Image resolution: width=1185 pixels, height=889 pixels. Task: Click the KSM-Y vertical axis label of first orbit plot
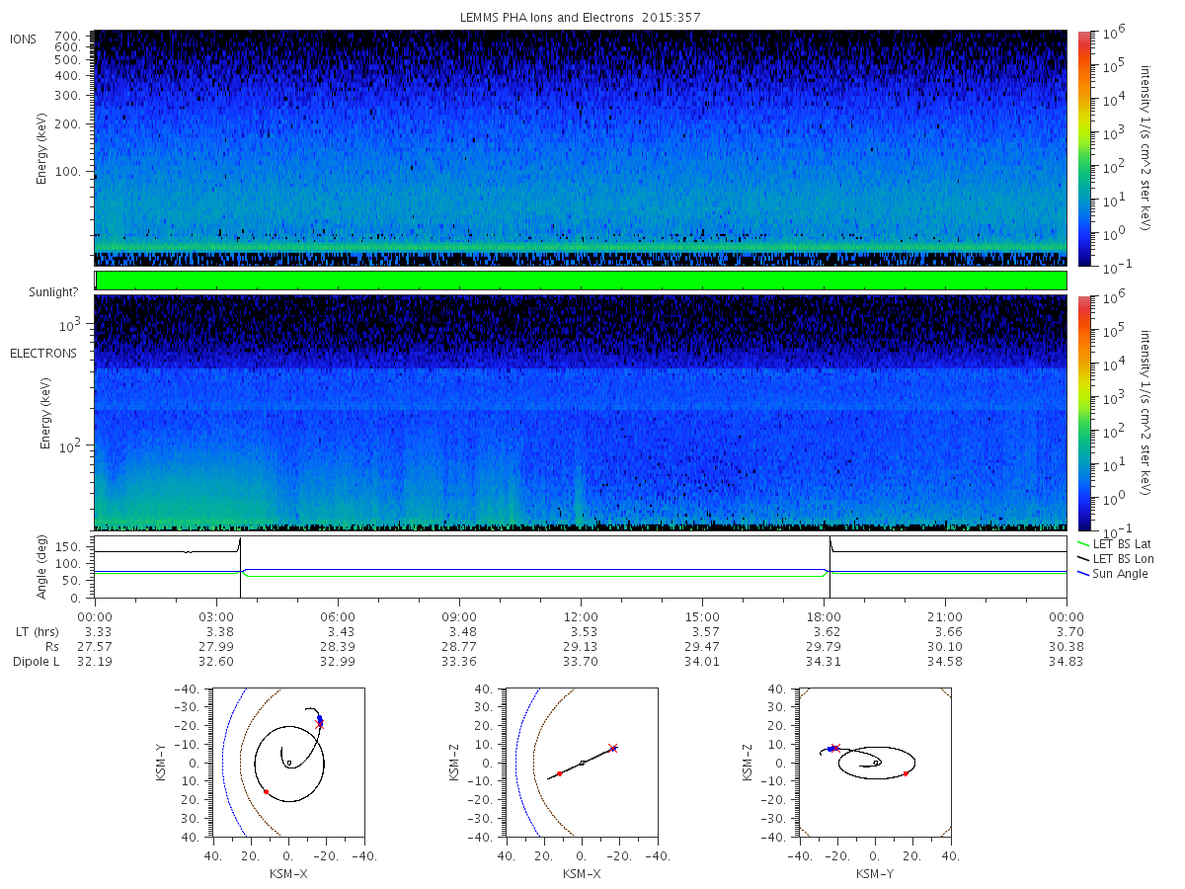pos(162,763)
